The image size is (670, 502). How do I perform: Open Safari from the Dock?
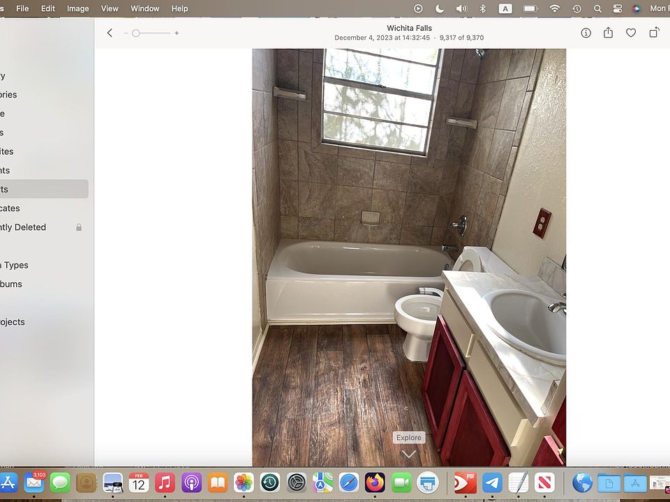349,483
